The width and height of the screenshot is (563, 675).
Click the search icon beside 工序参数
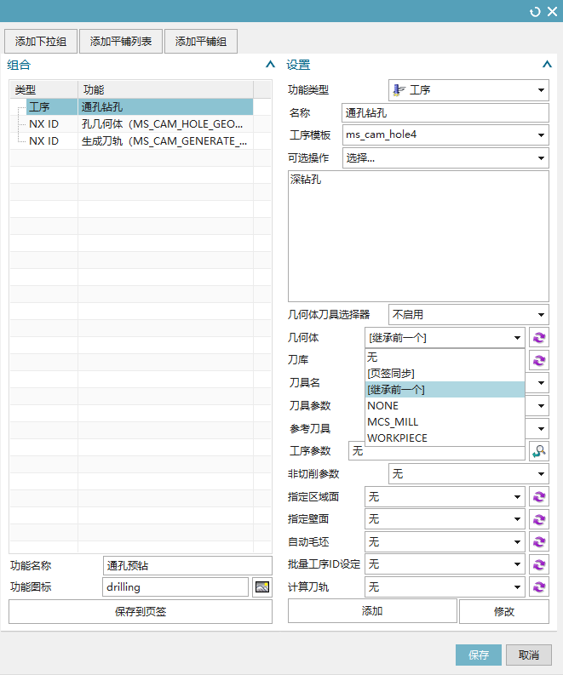point(539,451)
